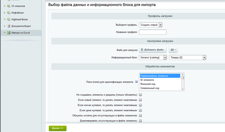The width and height of the screenshot is (225, 132).
Task: Click the Инфоблоки sidebar icon
Action: coord(9,13)
